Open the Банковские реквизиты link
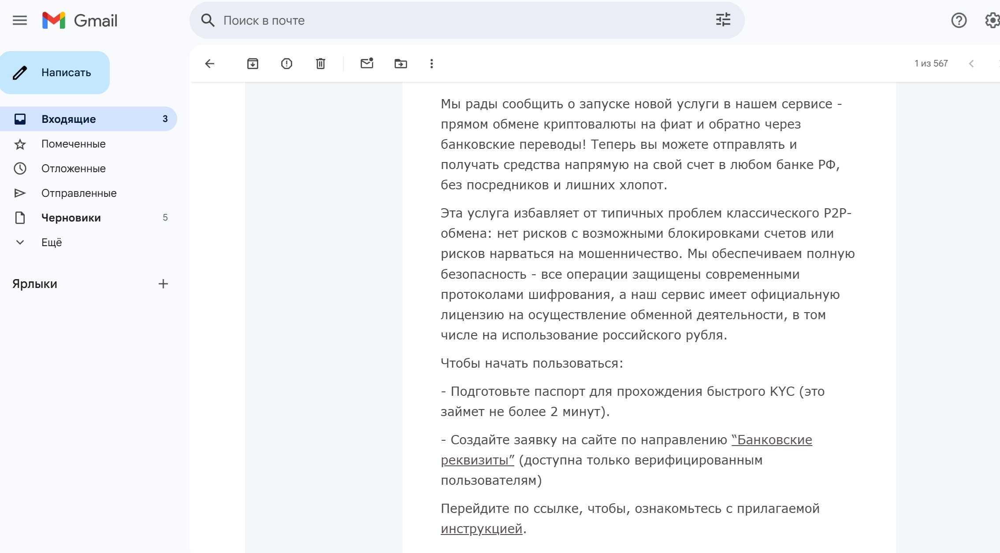1000x553 pixels. coord(771,440)
